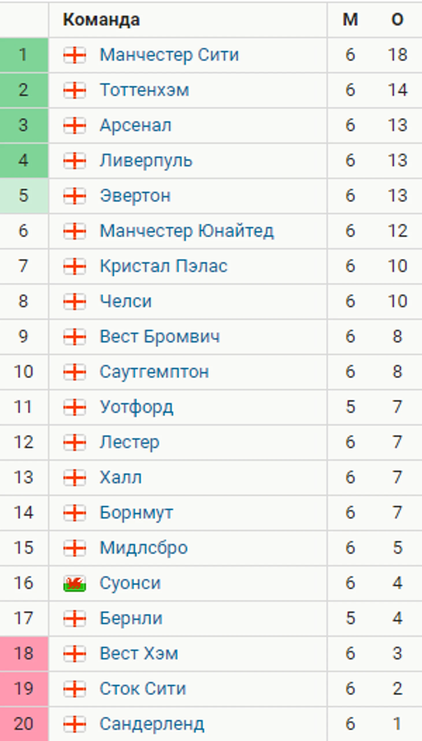Screen dimensions: 422x741
Task: Click the flag icon beside Сандерленд
Action: (x=75, y=724)
